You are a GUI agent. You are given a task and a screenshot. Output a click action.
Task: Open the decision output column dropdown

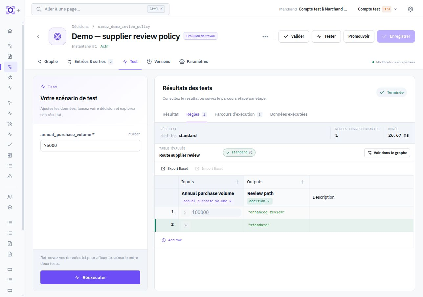[x=259, y=201]
